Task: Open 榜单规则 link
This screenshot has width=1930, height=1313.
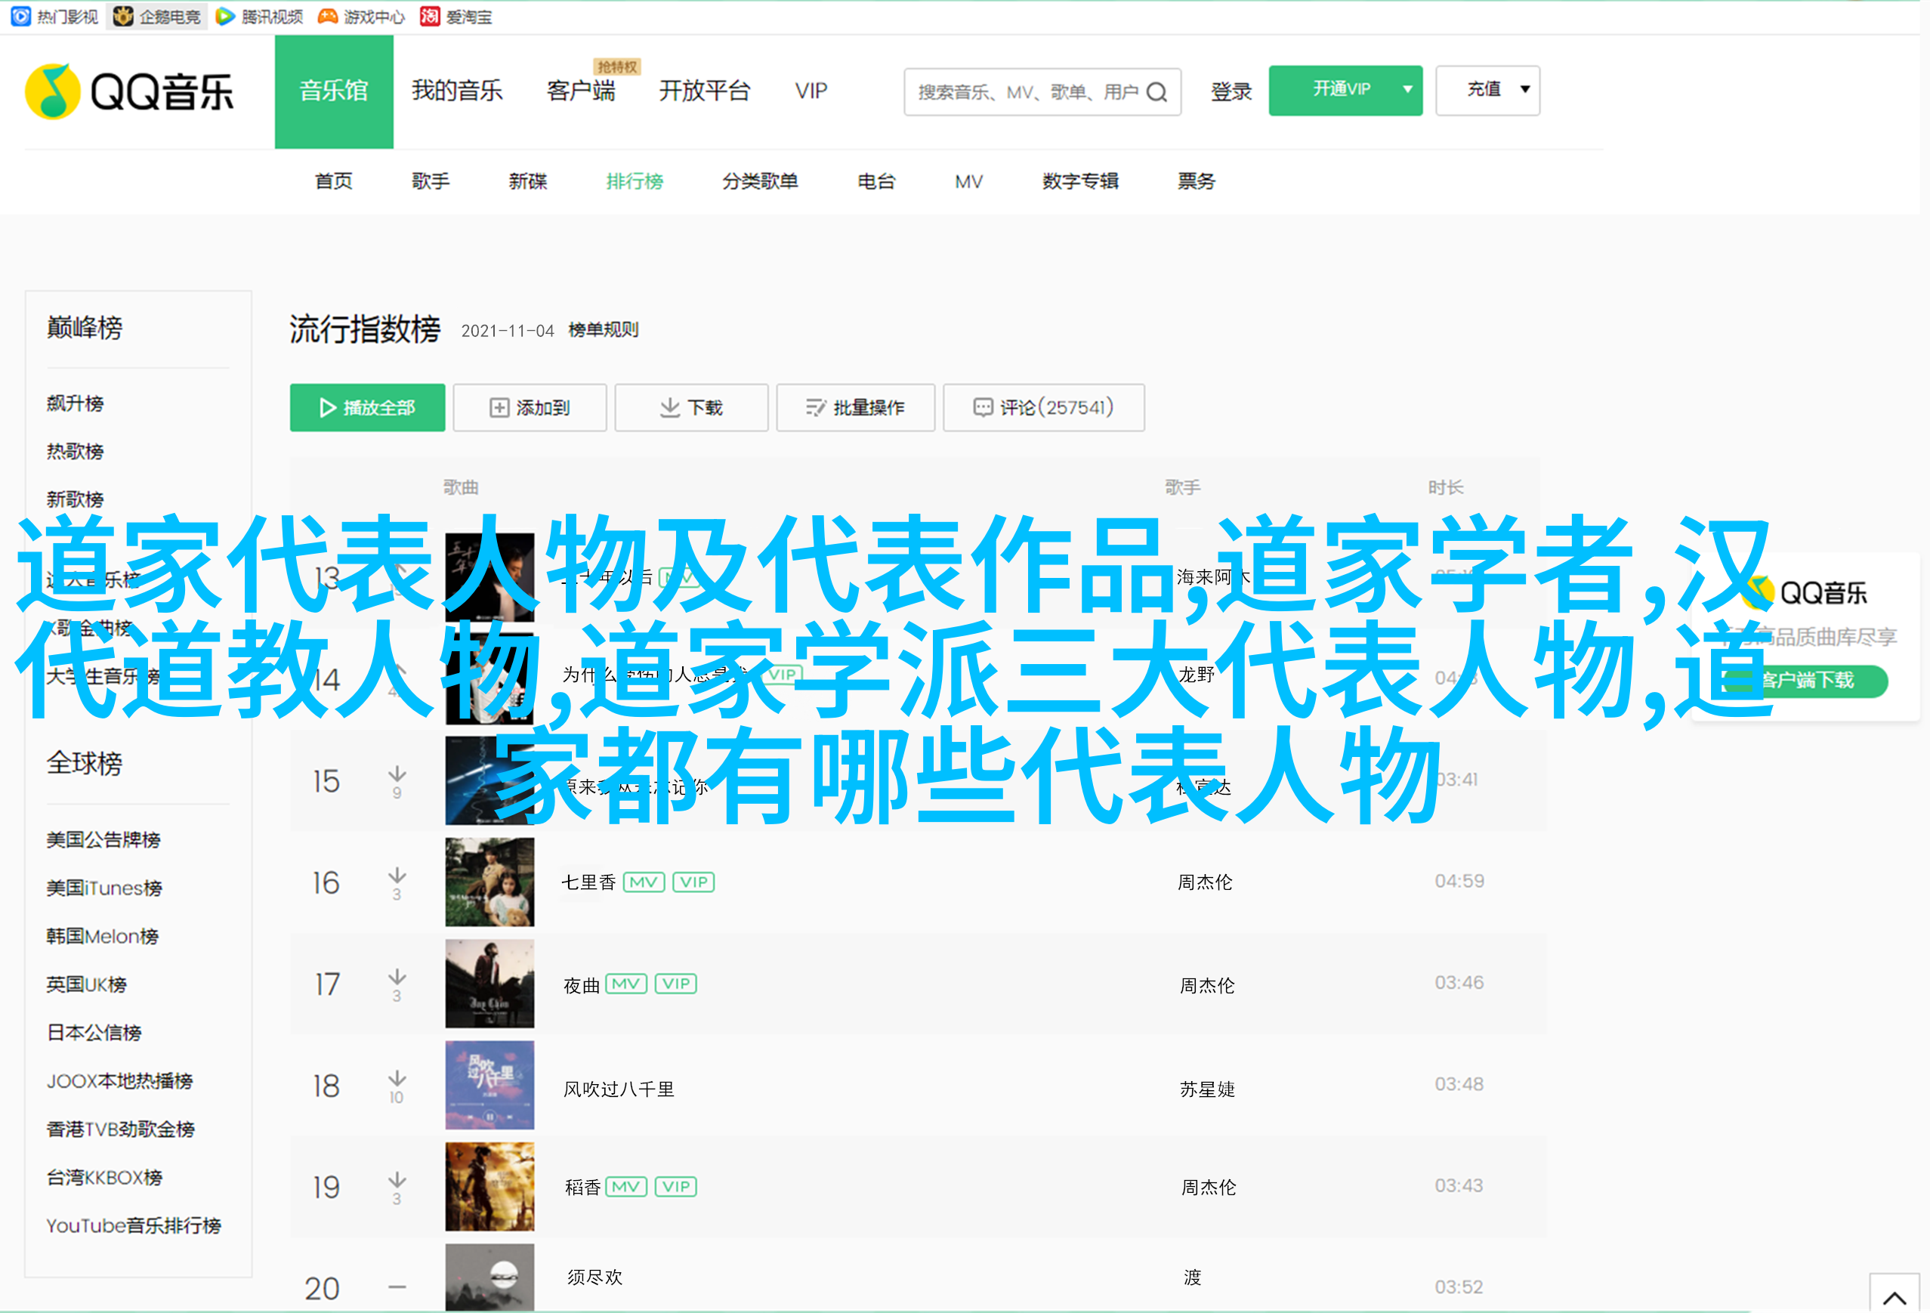Action: click(x=603, y=329)
